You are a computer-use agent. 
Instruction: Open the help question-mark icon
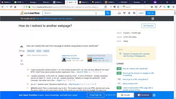pos(129,13)
